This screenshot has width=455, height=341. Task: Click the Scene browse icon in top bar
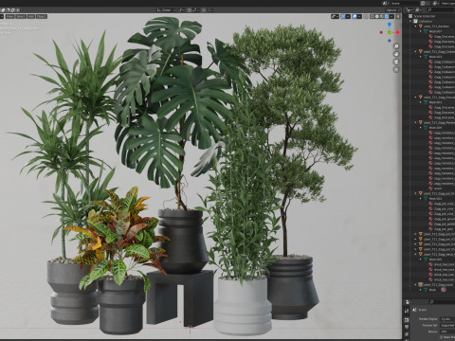pos(386,4)
